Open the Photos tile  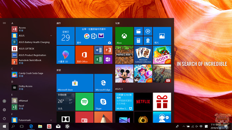pos(162,36)
